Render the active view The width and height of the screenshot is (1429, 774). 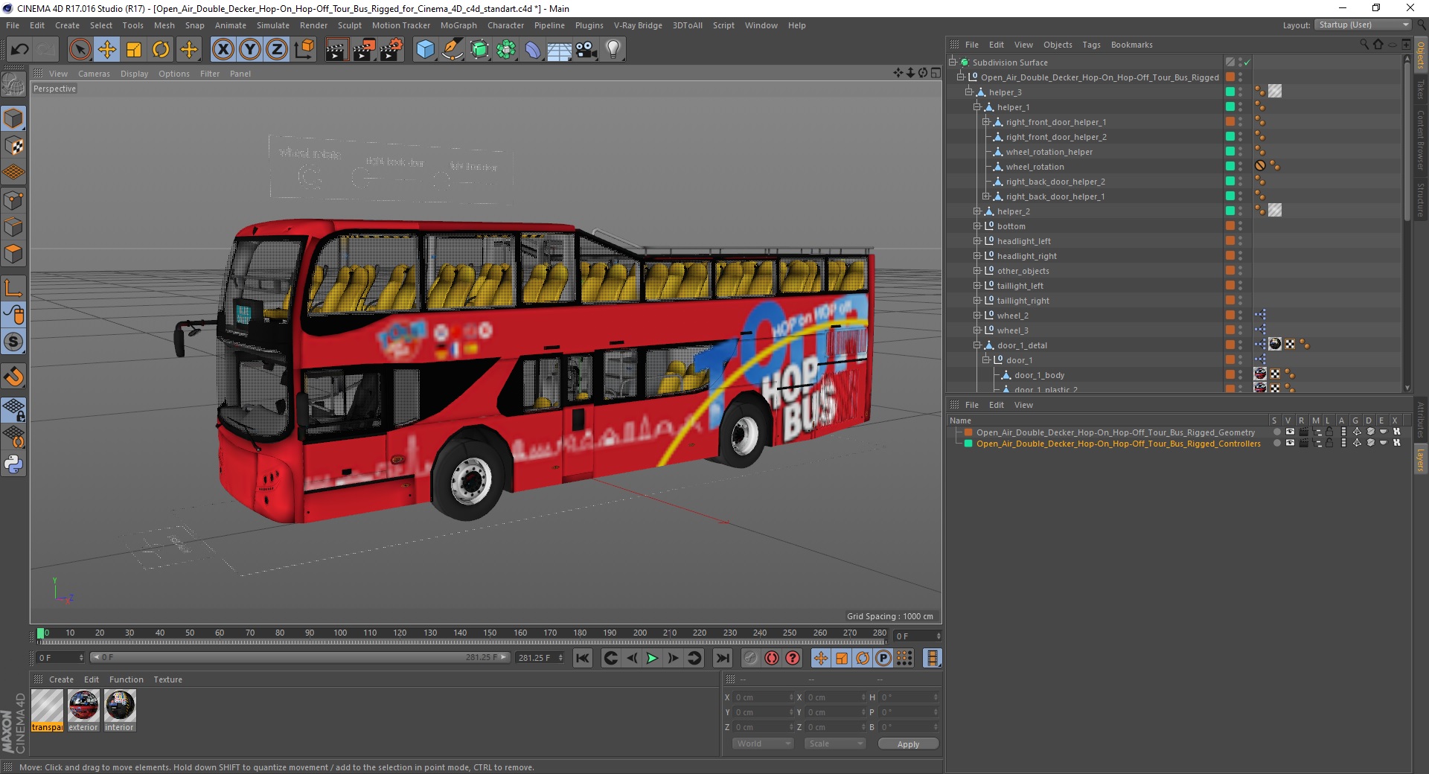336,50
